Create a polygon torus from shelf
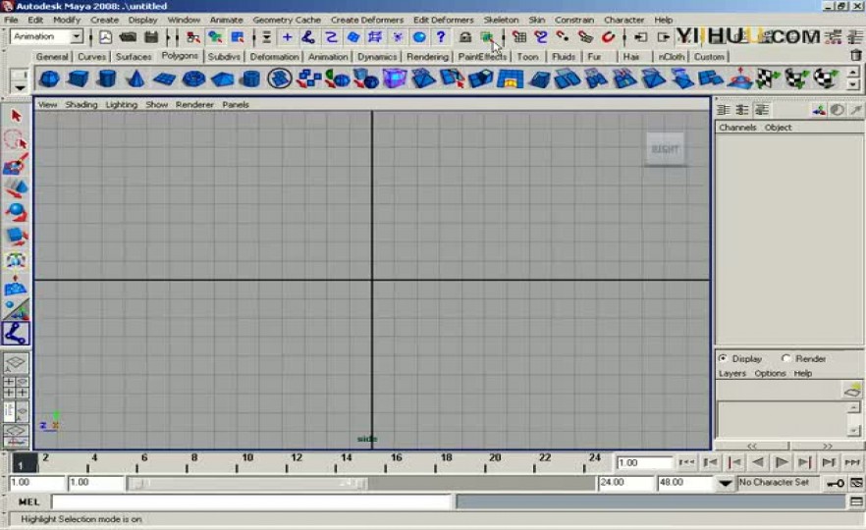The image size is (866, 530). point(193,79)
